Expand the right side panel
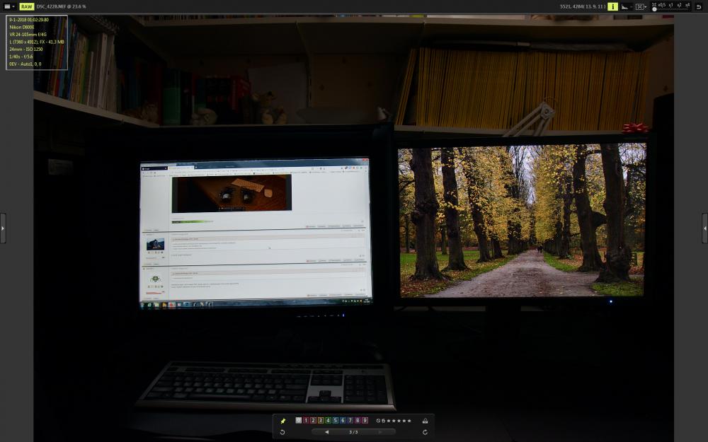The width and height of the screenshot is (708, 442). tap(705, 228)
